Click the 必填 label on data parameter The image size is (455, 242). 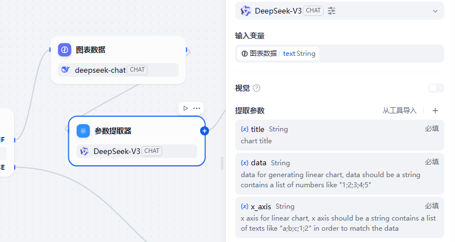(432, 162)
